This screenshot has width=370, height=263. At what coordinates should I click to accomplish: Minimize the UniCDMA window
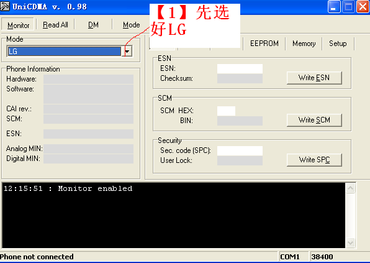[x=334, y=7]
